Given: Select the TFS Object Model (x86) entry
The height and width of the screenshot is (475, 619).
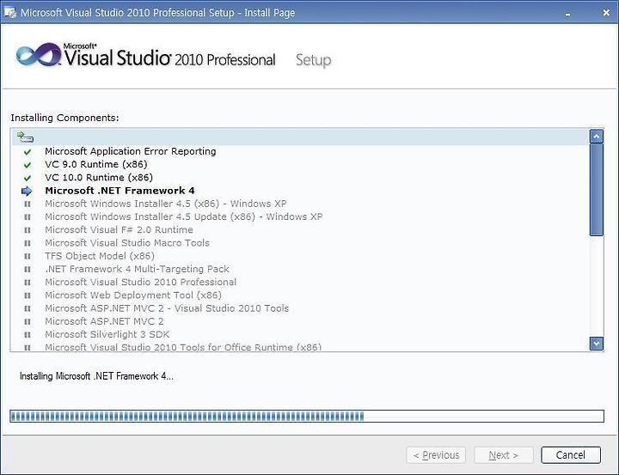Looking at the screenshot, I should click(x=100, y=256).
